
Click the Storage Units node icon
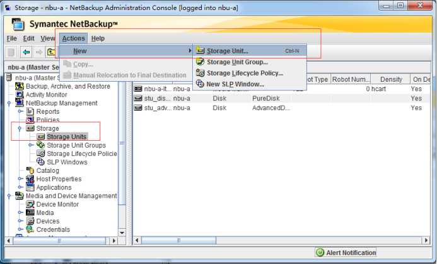[x=41, y=136]
